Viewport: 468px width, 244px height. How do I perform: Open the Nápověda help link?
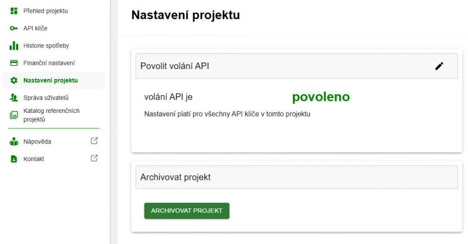coord(54,141)
